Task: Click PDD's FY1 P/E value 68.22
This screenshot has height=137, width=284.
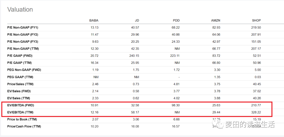Action: tap(176, 28)
